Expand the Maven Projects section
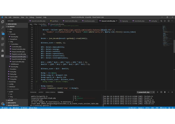 pos(17,105)
